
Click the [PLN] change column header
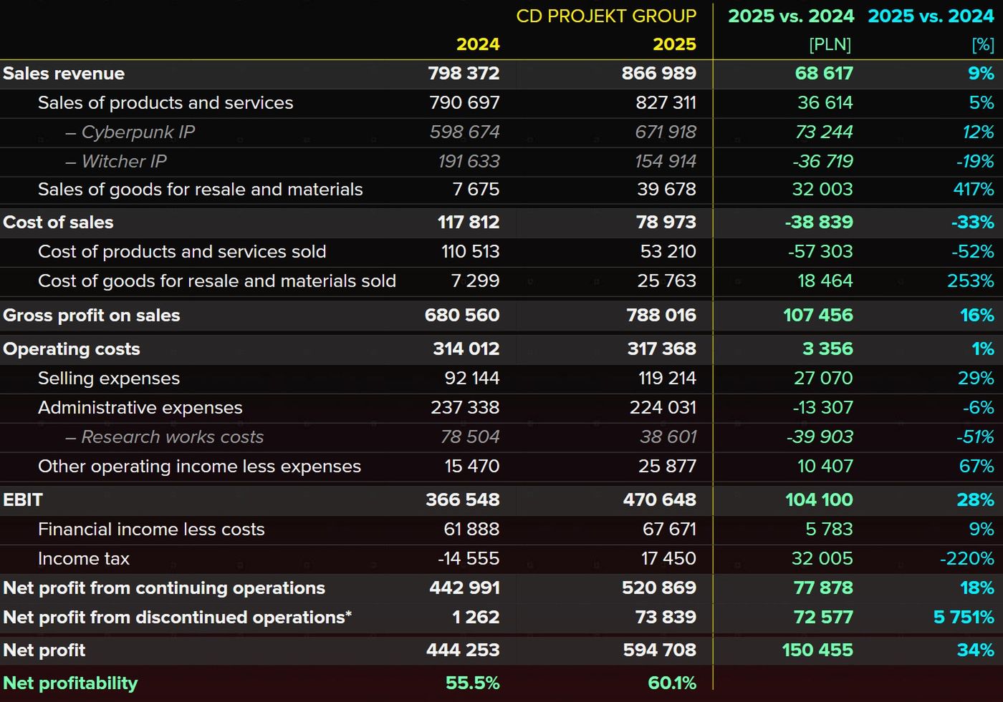830,44
